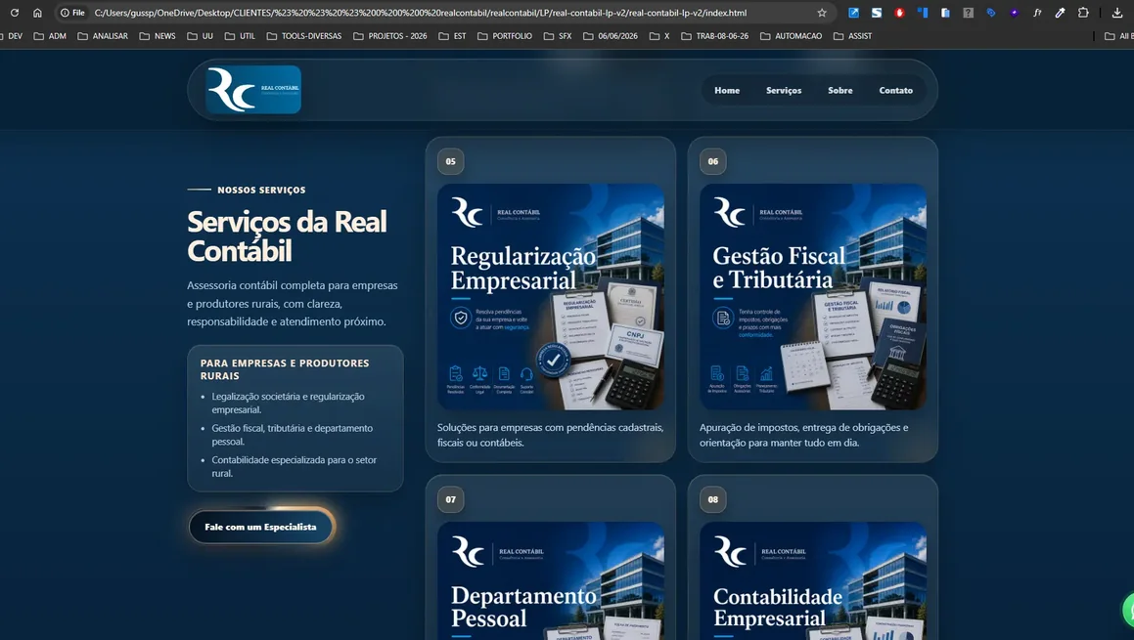This screenshot has height=640, width=1134.
Task: Click bullet Contabilidade especializada para o setor rural
Action: coord(295,467)
